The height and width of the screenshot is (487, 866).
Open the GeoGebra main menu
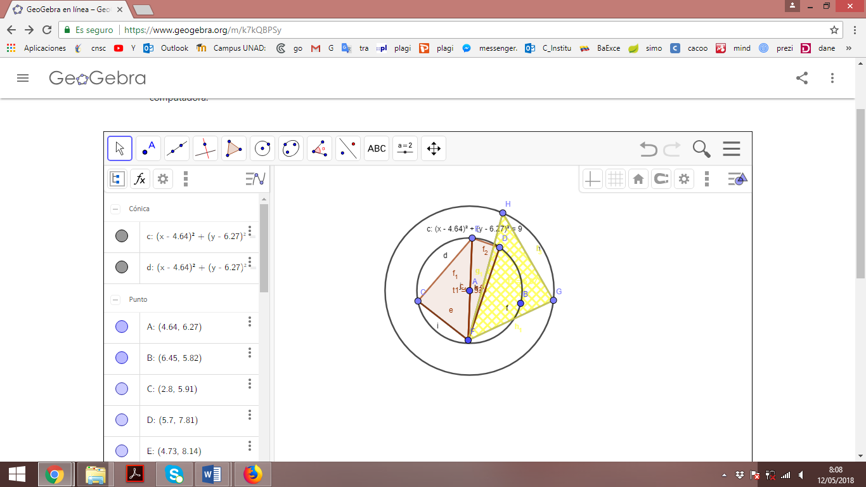[23, 78]
